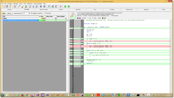Select the Group radio button
The width and height of the screenshot is (174, 98).
[x=92, y=18]
